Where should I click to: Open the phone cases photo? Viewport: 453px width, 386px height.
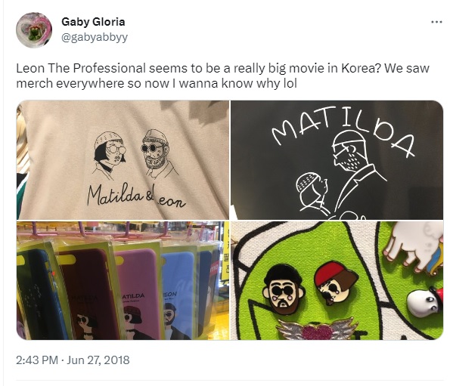pyautogui.click(x=123, y=280)
